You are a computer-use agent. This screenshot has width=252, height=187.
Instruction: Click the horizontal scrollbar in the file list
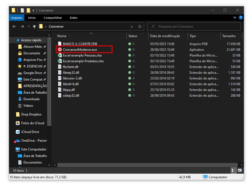click(x=147, y=165)
